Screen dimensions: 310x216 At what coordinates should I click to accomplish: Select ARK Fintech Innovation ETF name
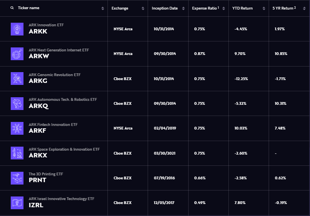(x=53, y=124)
